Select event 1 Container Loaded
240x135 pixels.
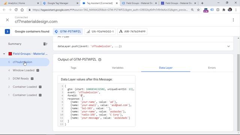25,95
